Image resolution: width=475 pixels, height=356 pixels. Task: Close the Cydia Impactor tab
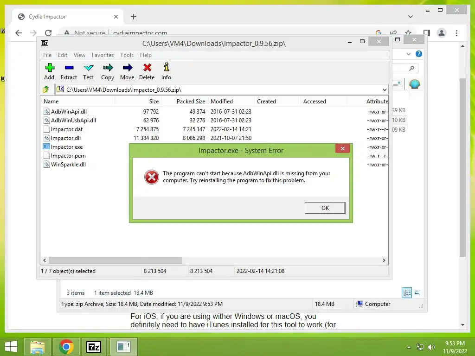[116, 17]
